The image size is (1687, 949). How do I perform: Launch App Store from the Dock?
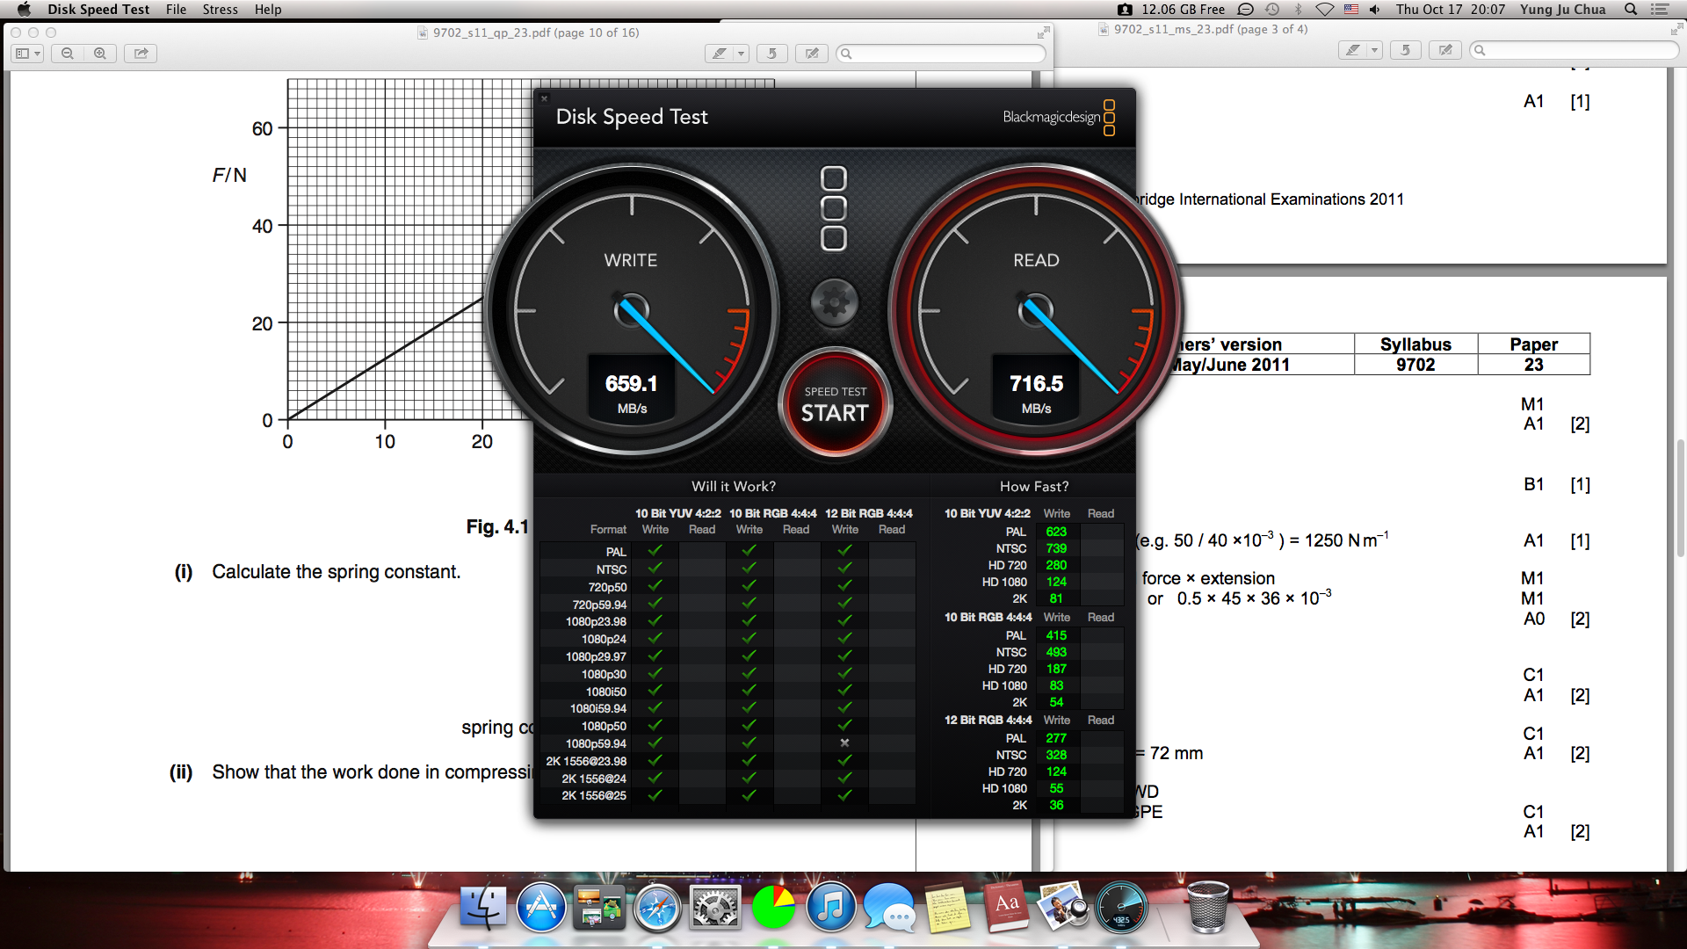[541, 906]
